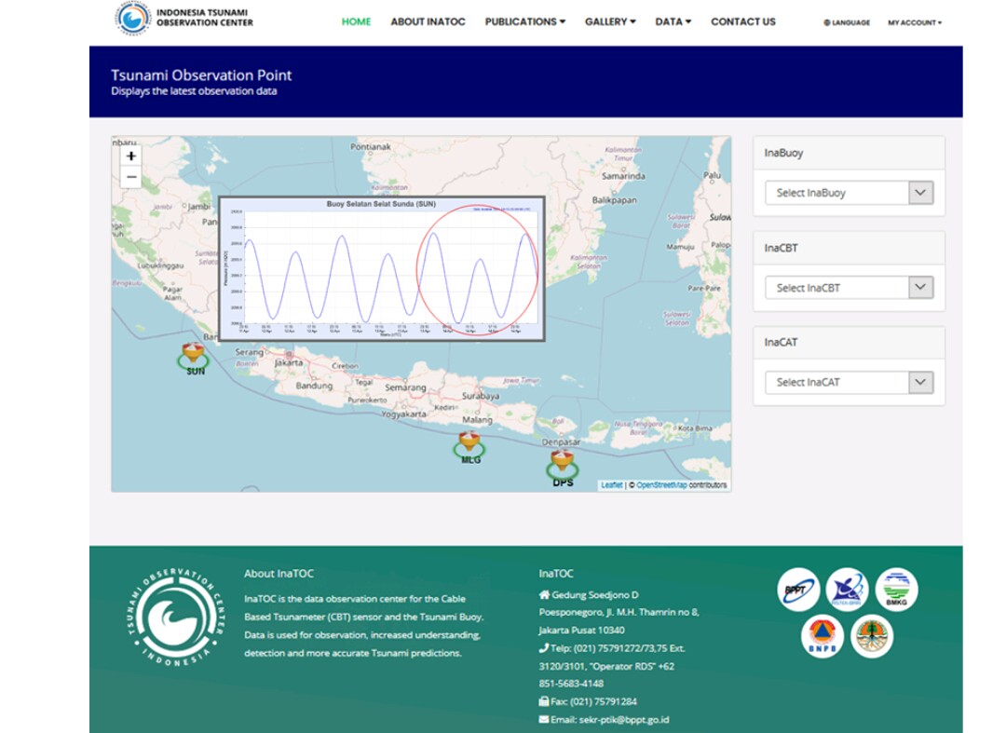The width and height of the screenshot is (1006, 733).
Task: Open the Select InaBuoy dropdown
Action: click(x=848, y=193)
